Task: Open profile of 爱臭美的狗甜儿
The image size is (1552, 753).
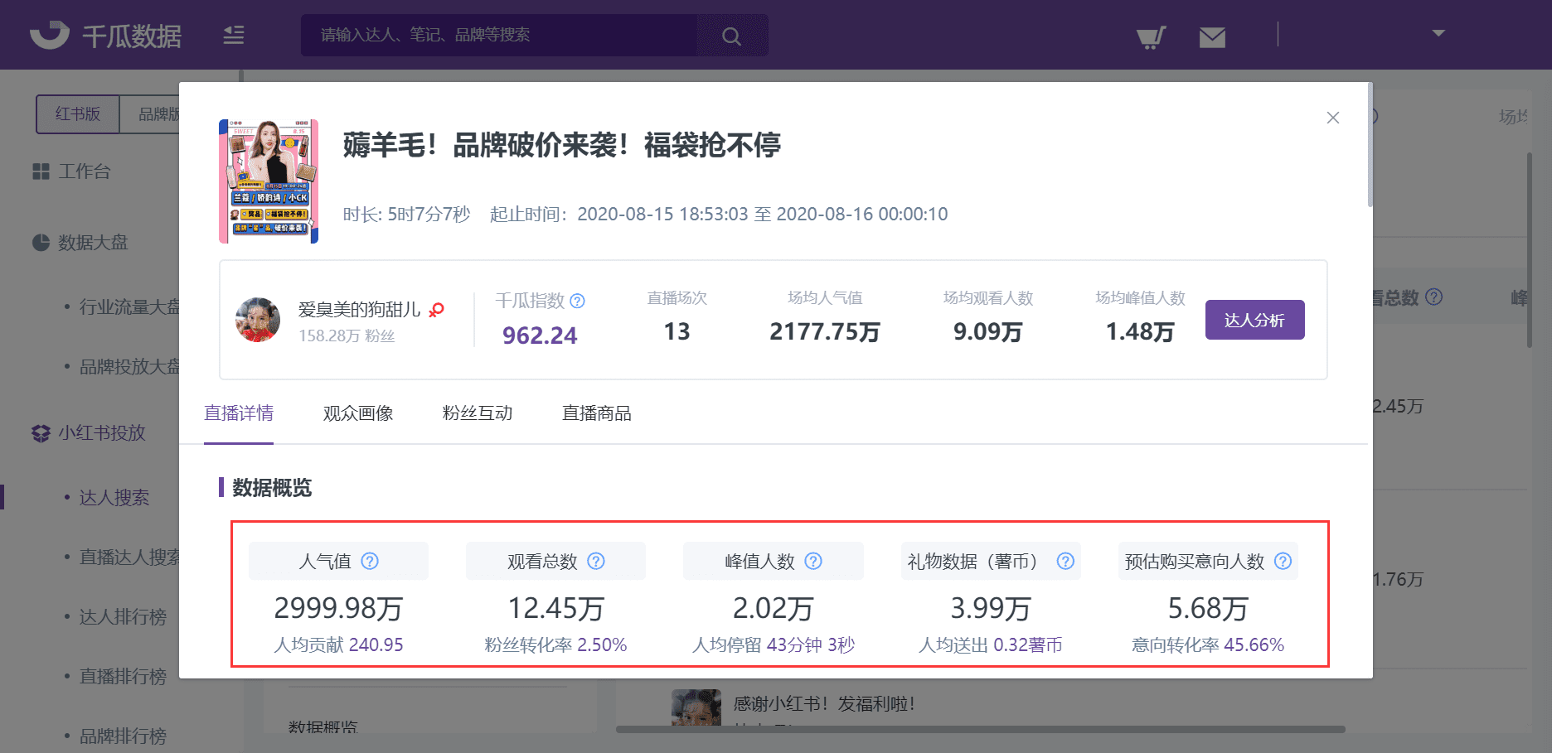Action: [x=359, y=310]
